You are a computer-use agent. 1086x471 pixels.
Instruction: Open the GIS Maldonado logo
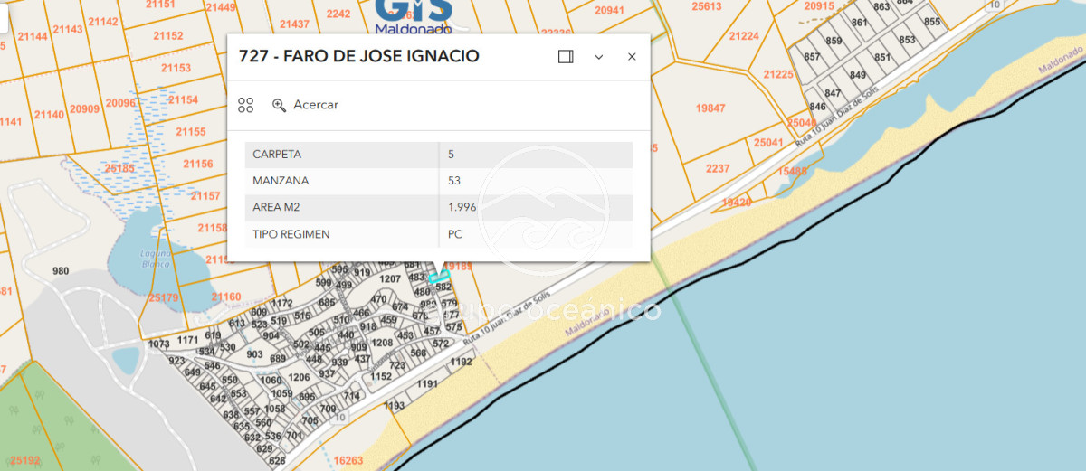[x=414, y=16]
